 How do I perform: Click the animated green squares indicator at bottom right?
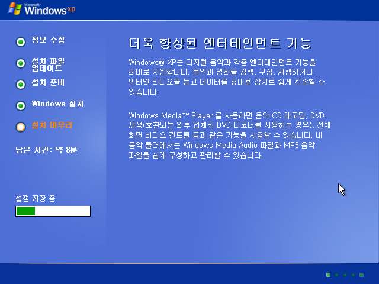click(345, 275)
